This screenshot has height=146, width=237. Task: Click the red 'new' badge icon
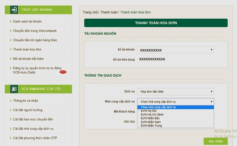63,72
